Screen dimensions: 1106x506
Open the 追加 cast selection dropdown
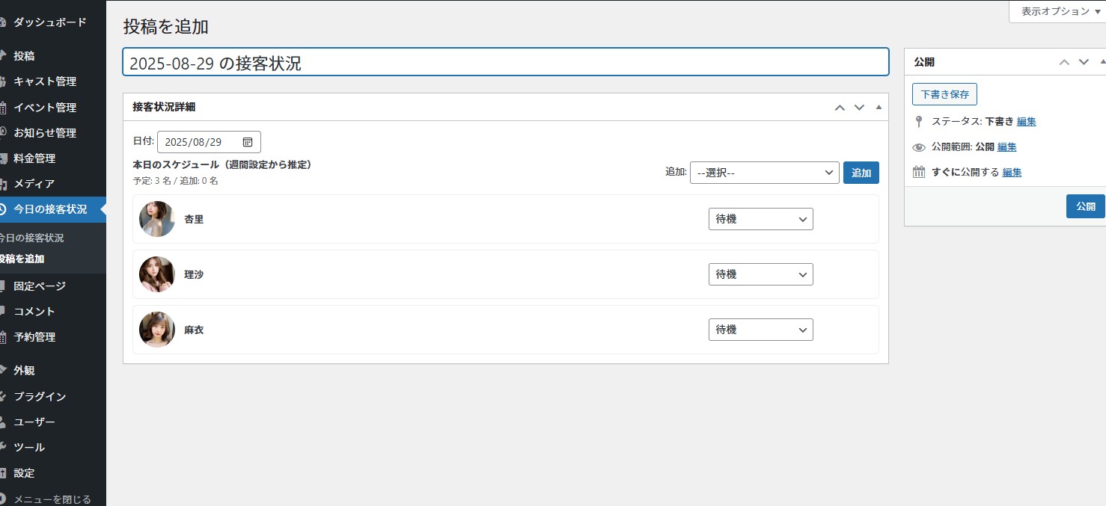pos(764,173)
